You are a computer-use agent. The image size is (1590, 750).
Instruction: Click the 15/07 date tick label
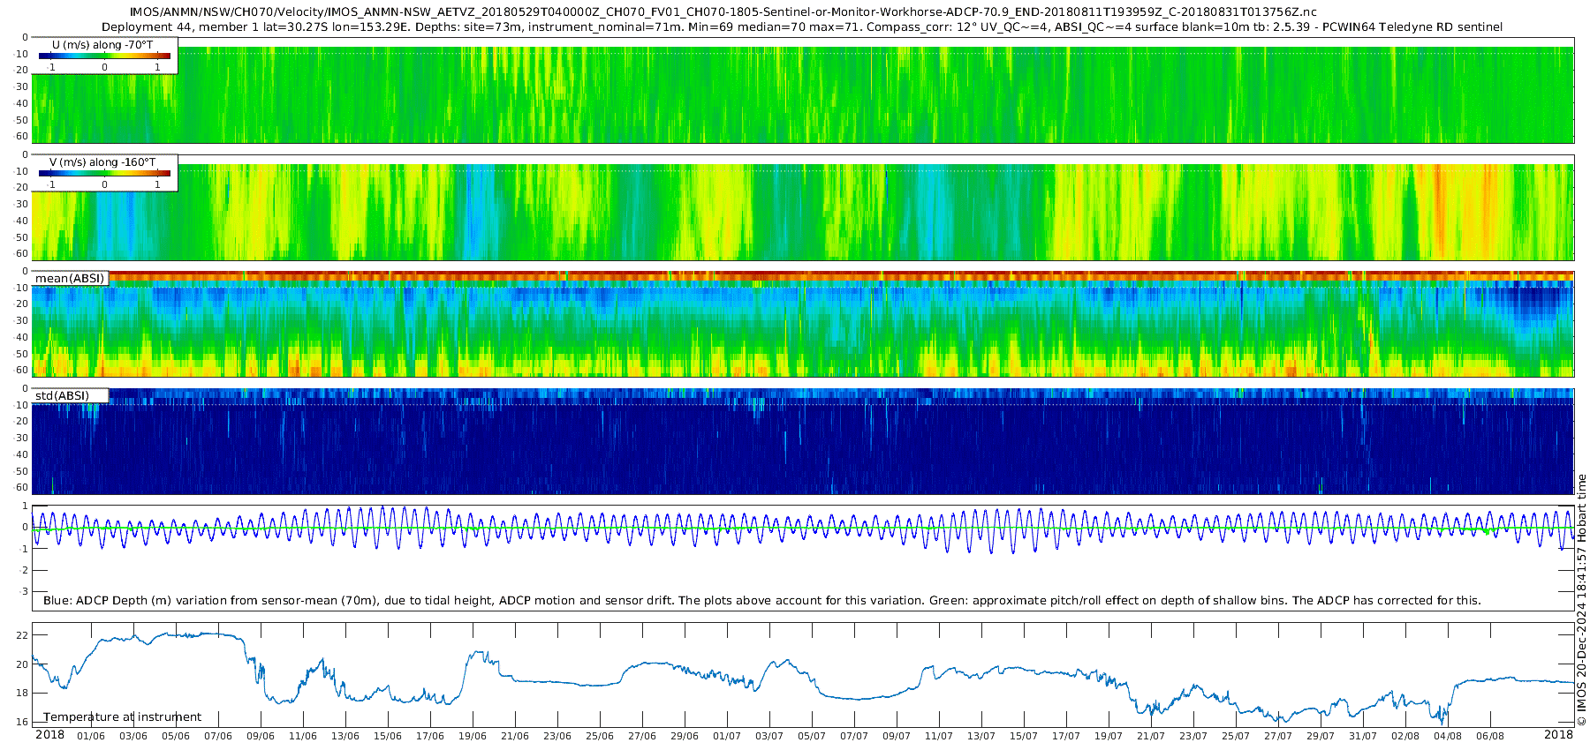coord(1024,736)
